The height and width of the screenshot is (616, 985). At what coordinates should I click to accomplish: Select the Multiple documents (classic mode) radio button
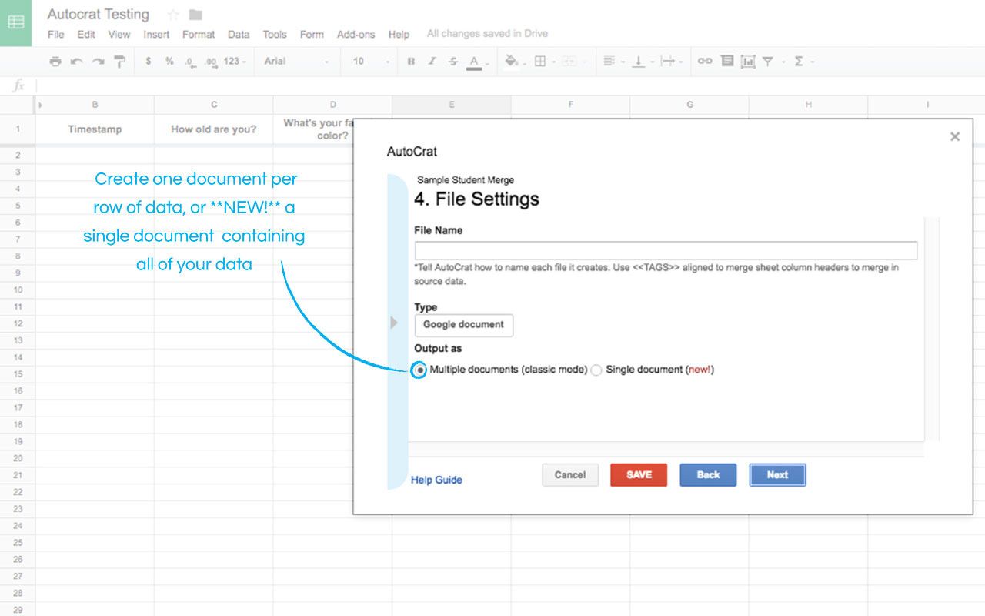tap(419, 370)
